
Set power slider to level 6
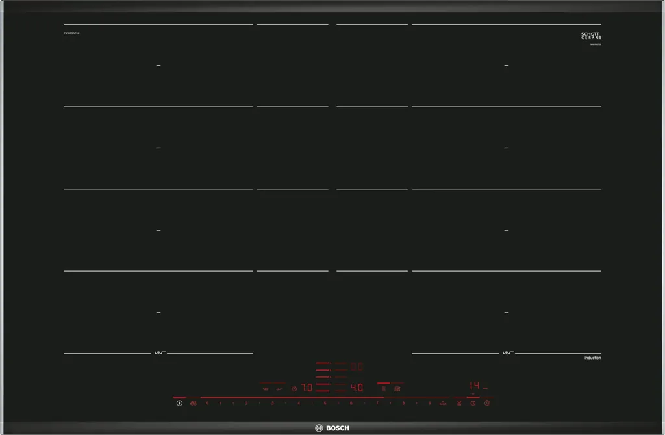[x=351, y=403]
